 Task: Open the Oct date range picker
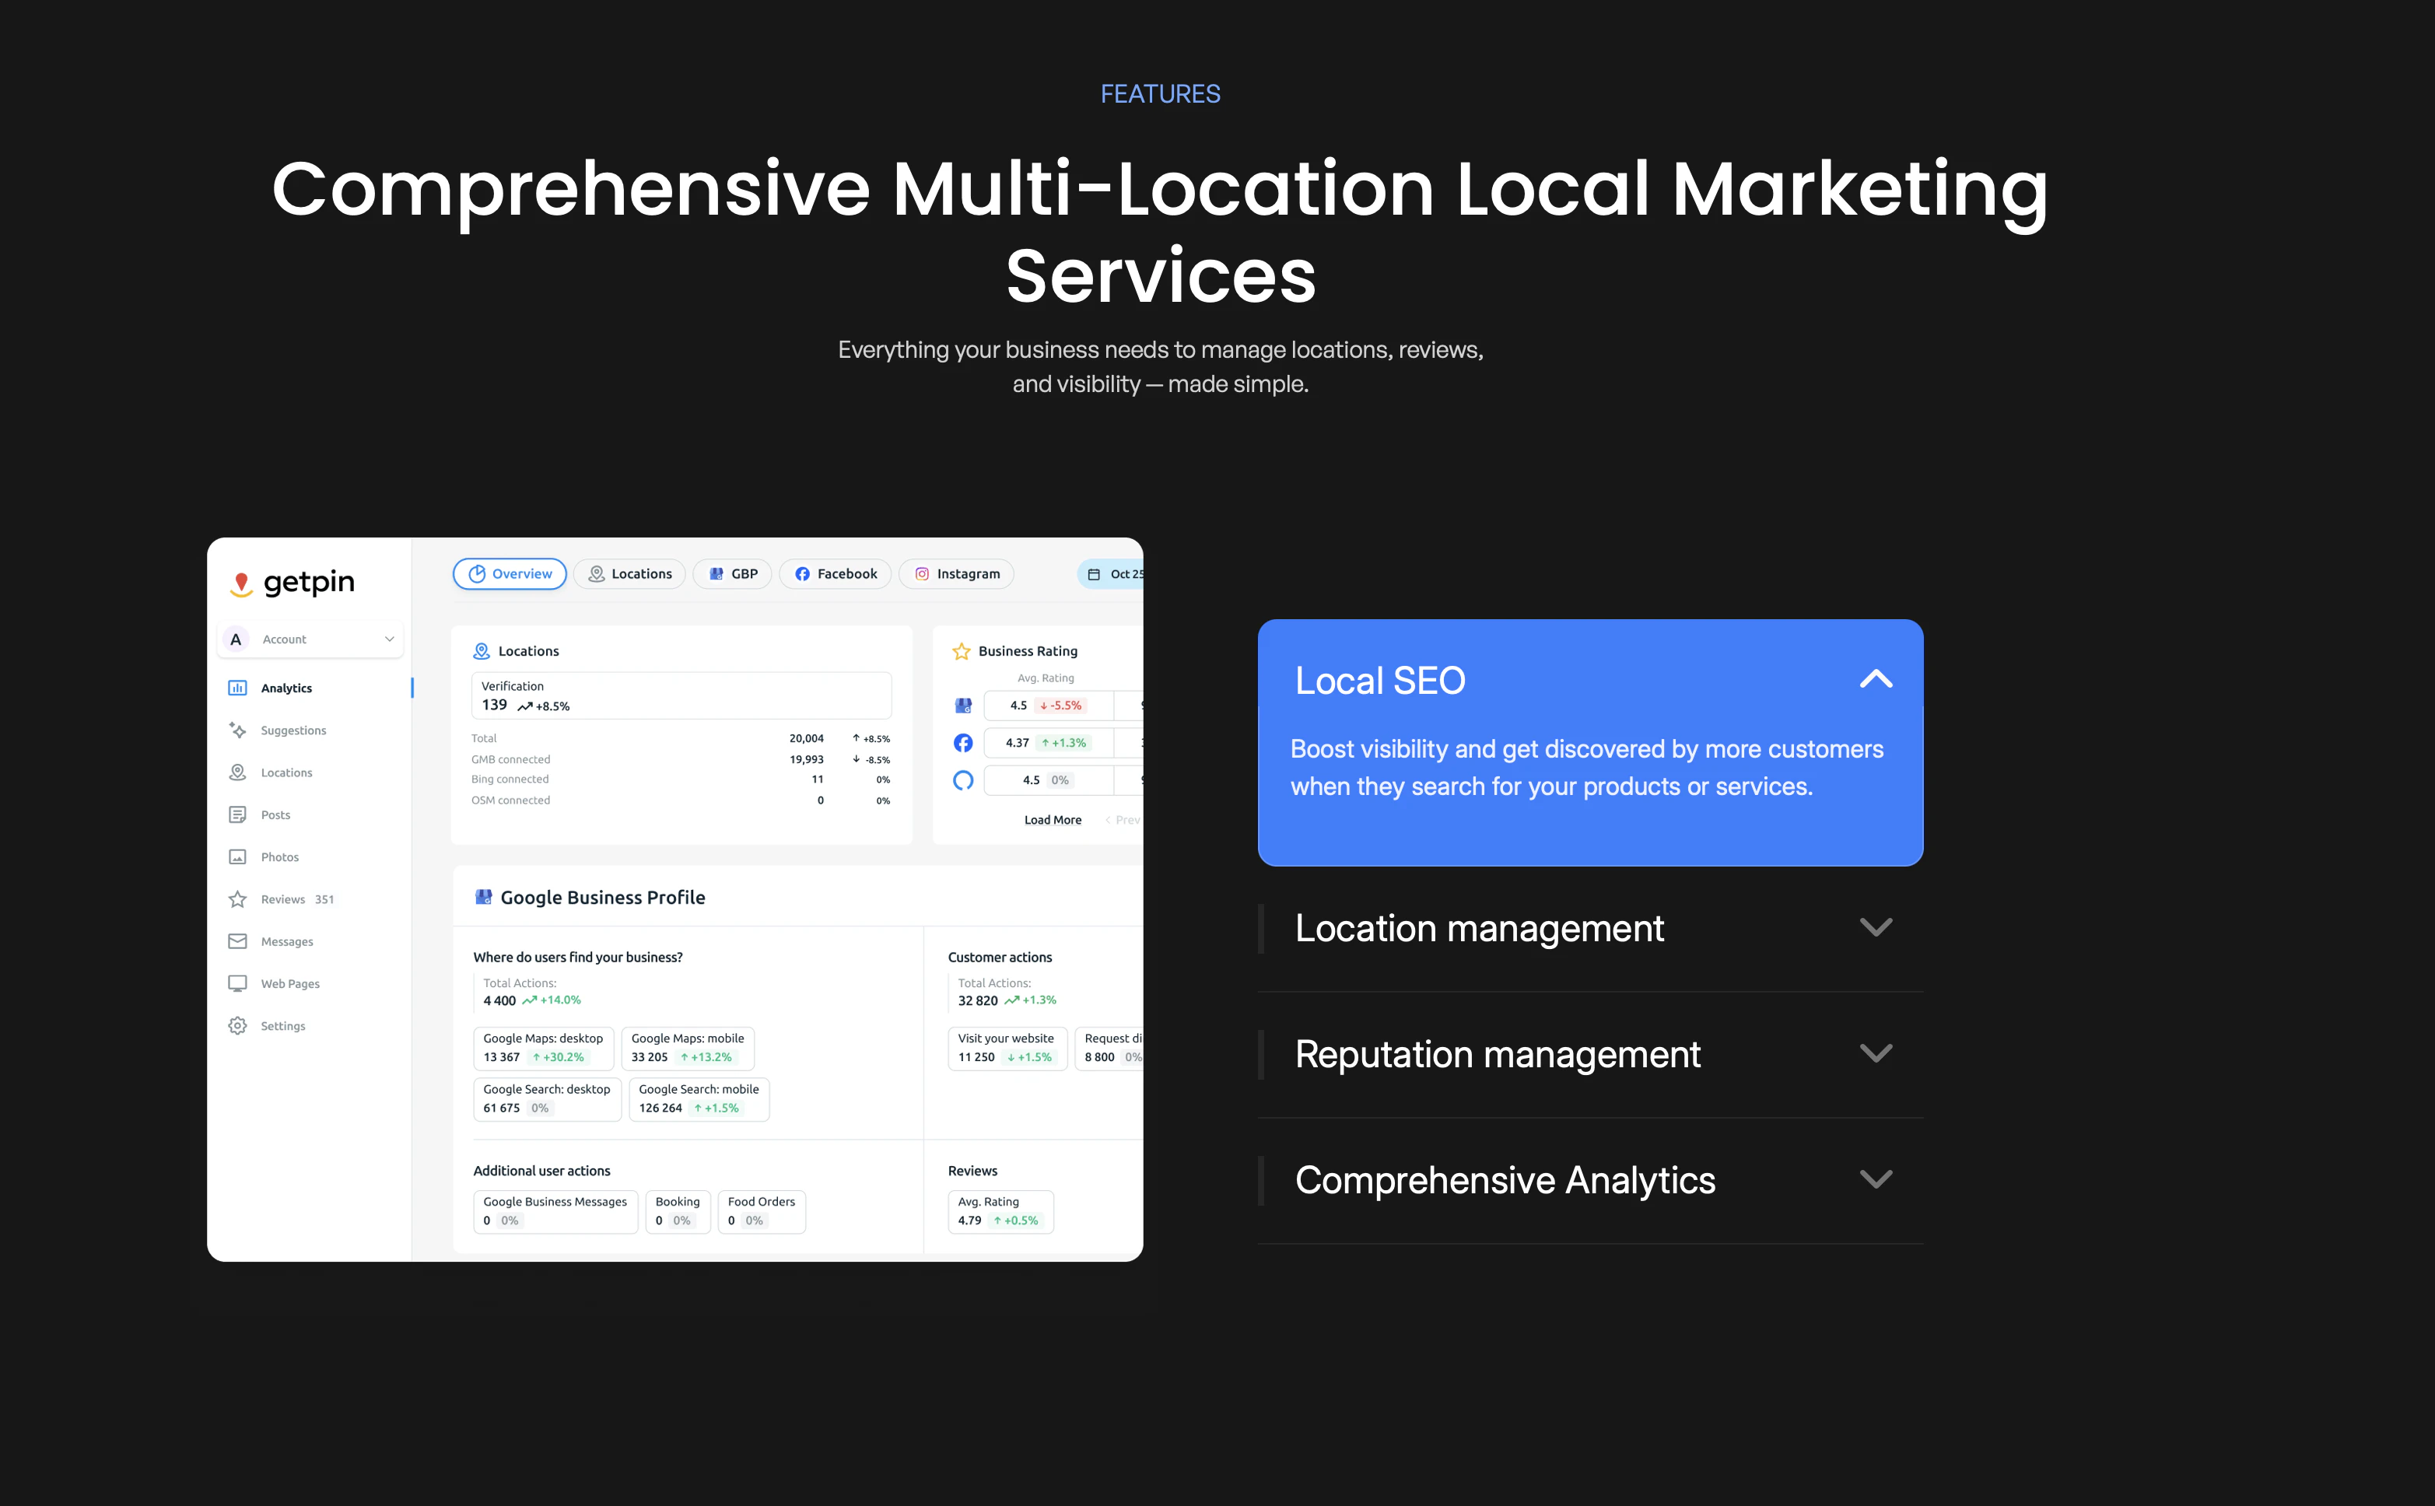click(x=1113, y=574)
